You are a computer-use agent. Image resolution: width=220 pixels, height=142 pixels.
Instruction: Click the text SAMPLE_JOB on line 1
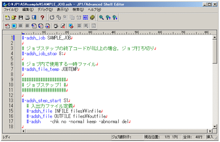click(x=59, y=38)
